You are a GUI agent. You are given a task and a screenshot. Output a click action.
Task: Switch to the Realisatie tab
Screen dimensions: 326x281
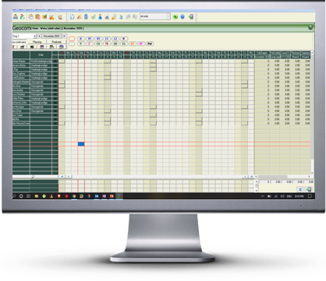click(x=56, y=42)
